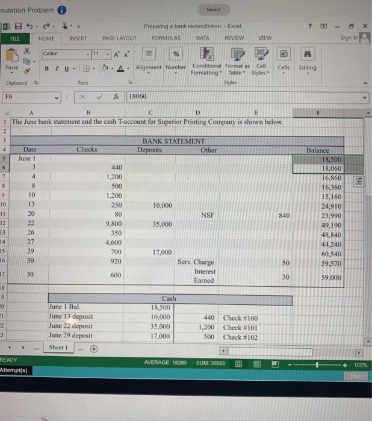The image size is (372, 421).
Task: Click the Paste clipboard icon
Action: point(12,55)
